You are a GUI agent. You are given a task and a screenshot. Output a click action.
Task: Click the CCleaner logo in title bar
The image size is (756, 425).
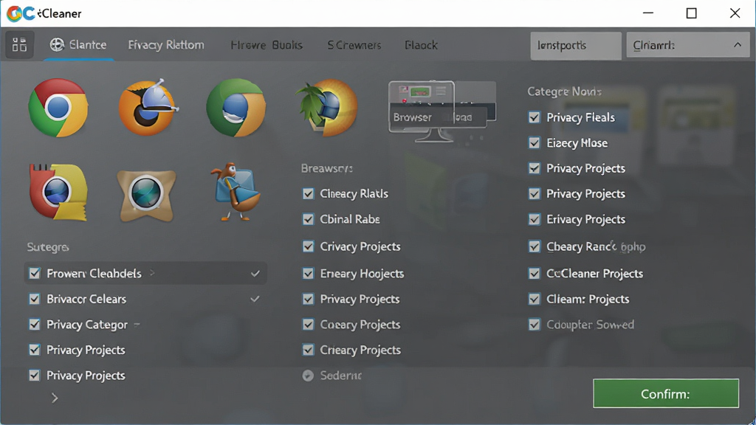click(x=21, y=13)
